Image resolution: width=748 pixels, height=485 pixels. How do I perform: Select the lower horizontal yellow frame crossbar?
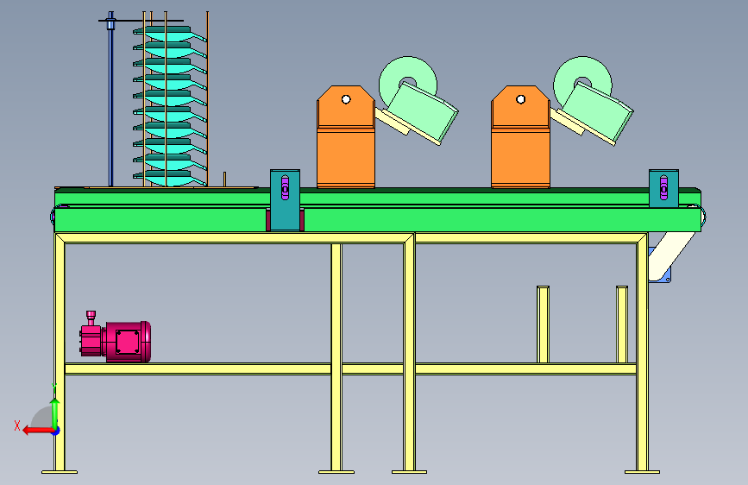click(x=350, y=368)
